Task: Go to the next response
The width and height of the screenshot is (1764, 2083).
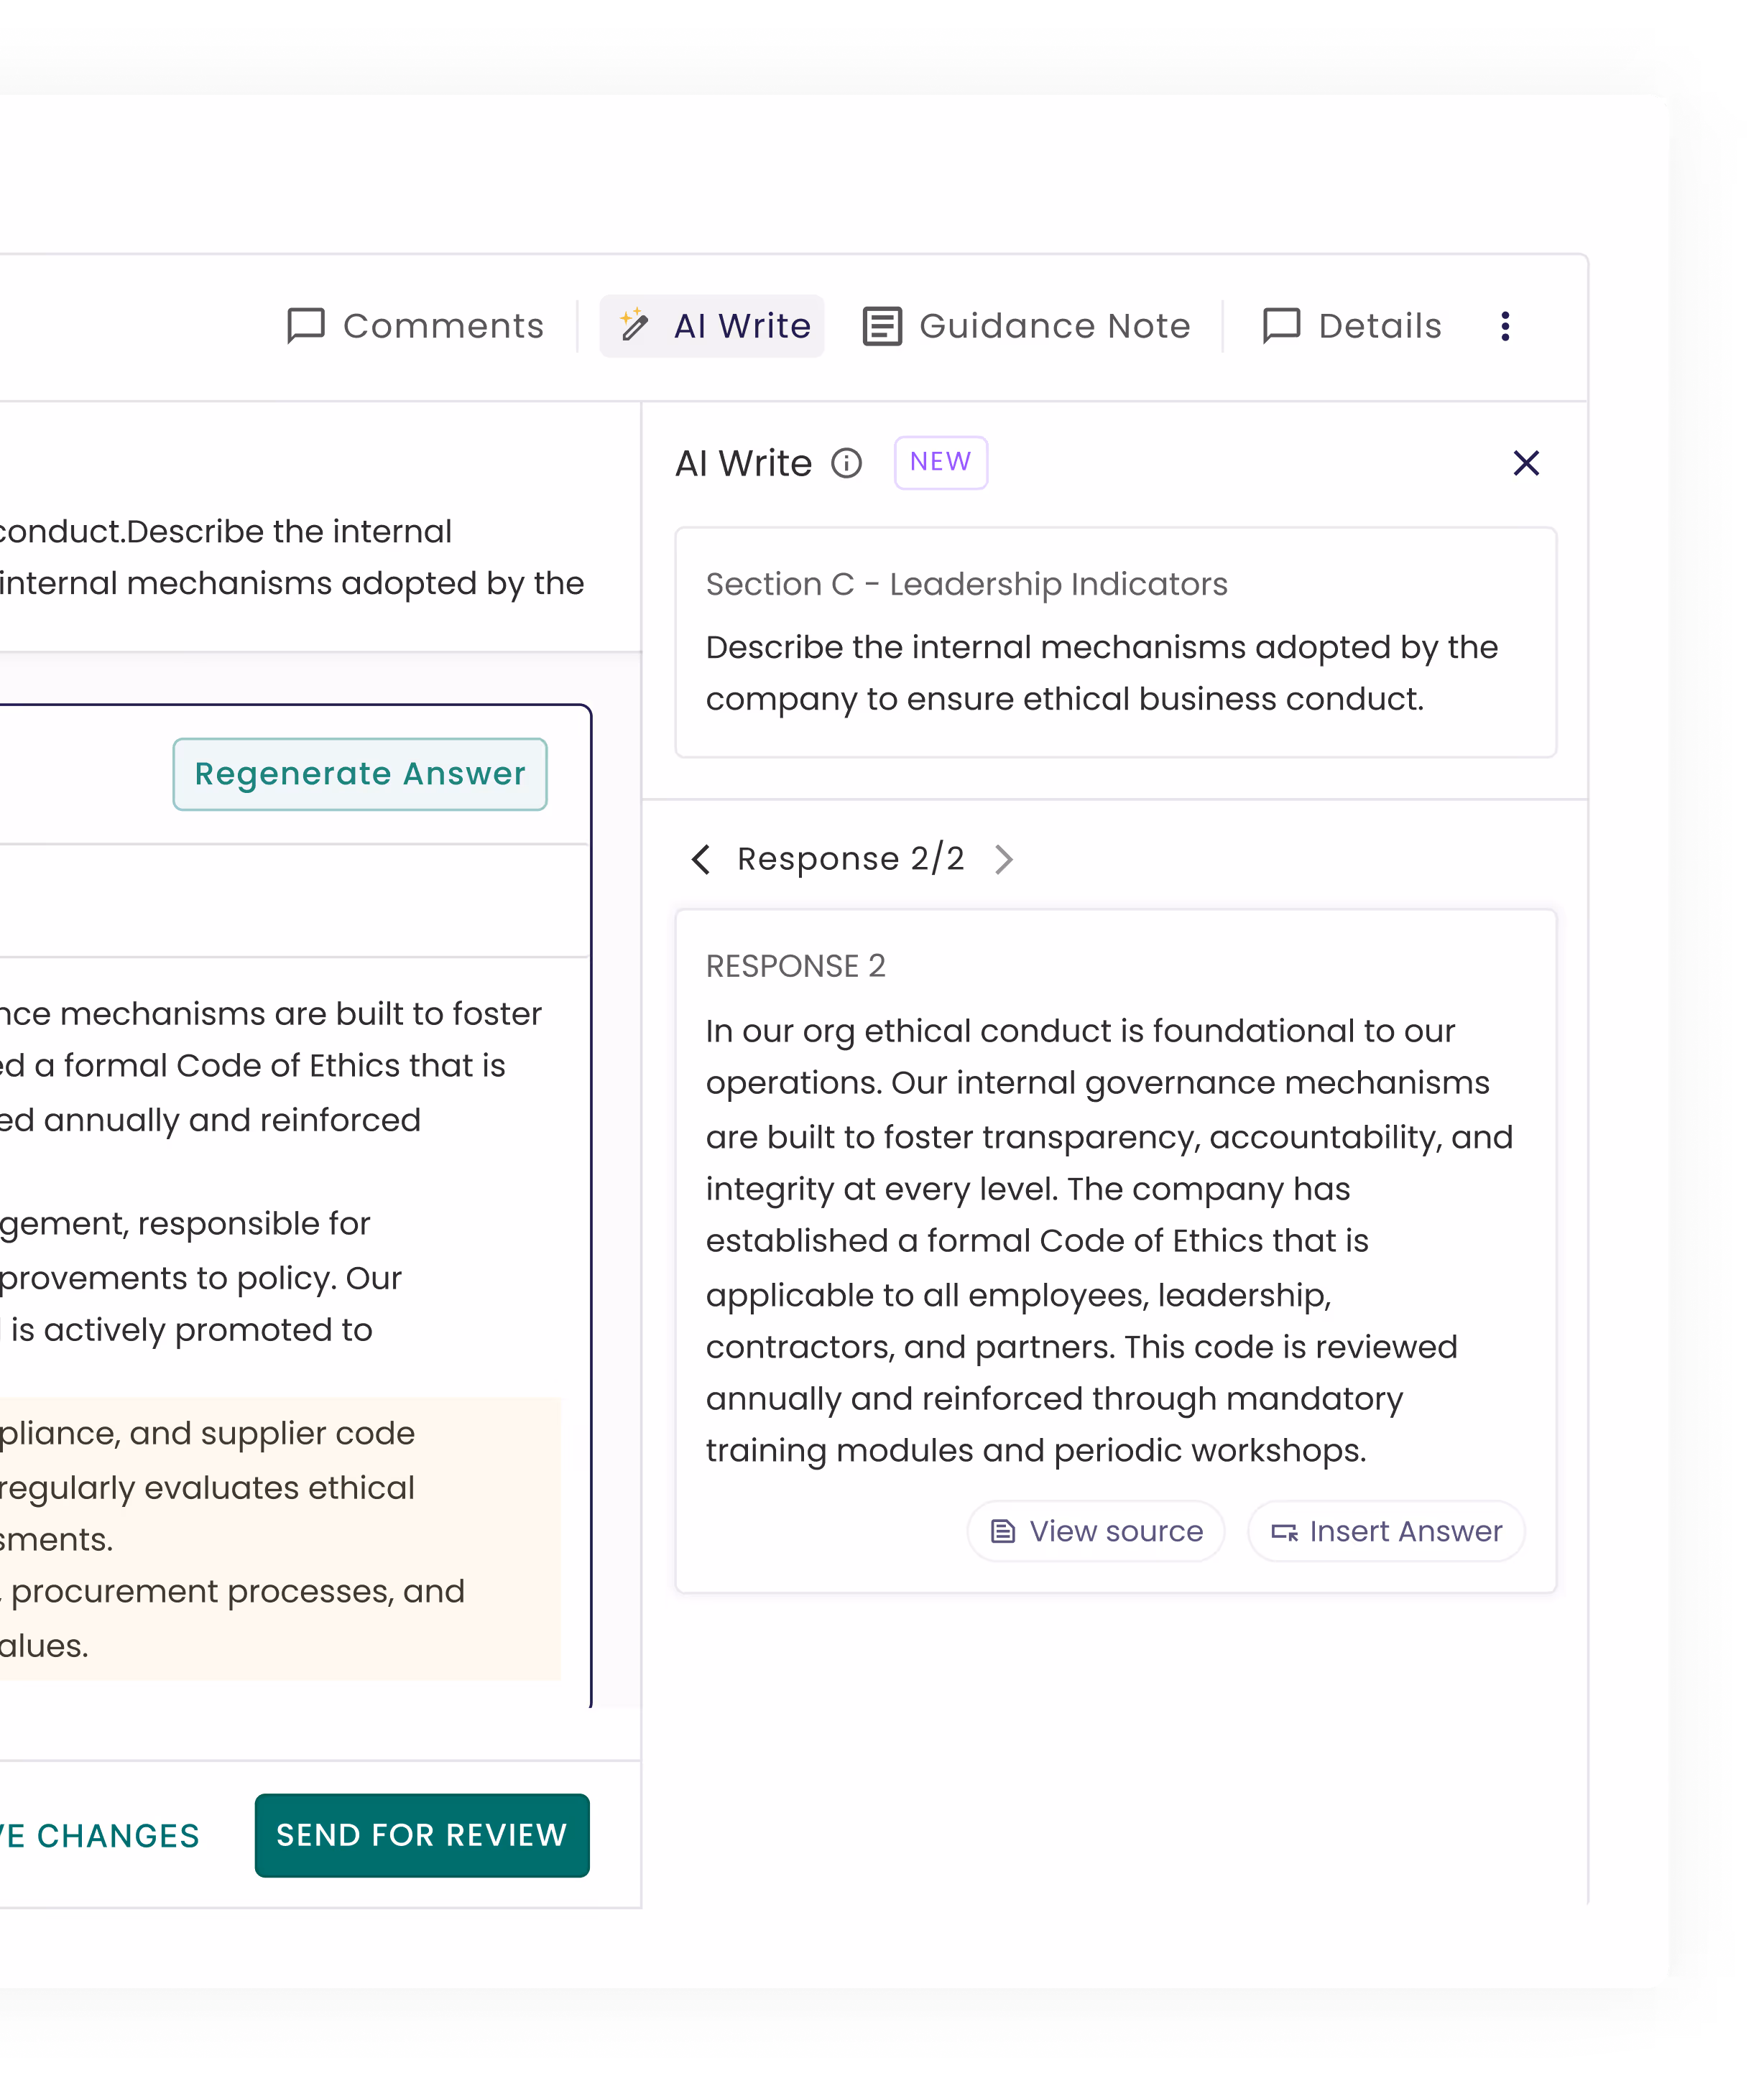Action: point(1004,858)
